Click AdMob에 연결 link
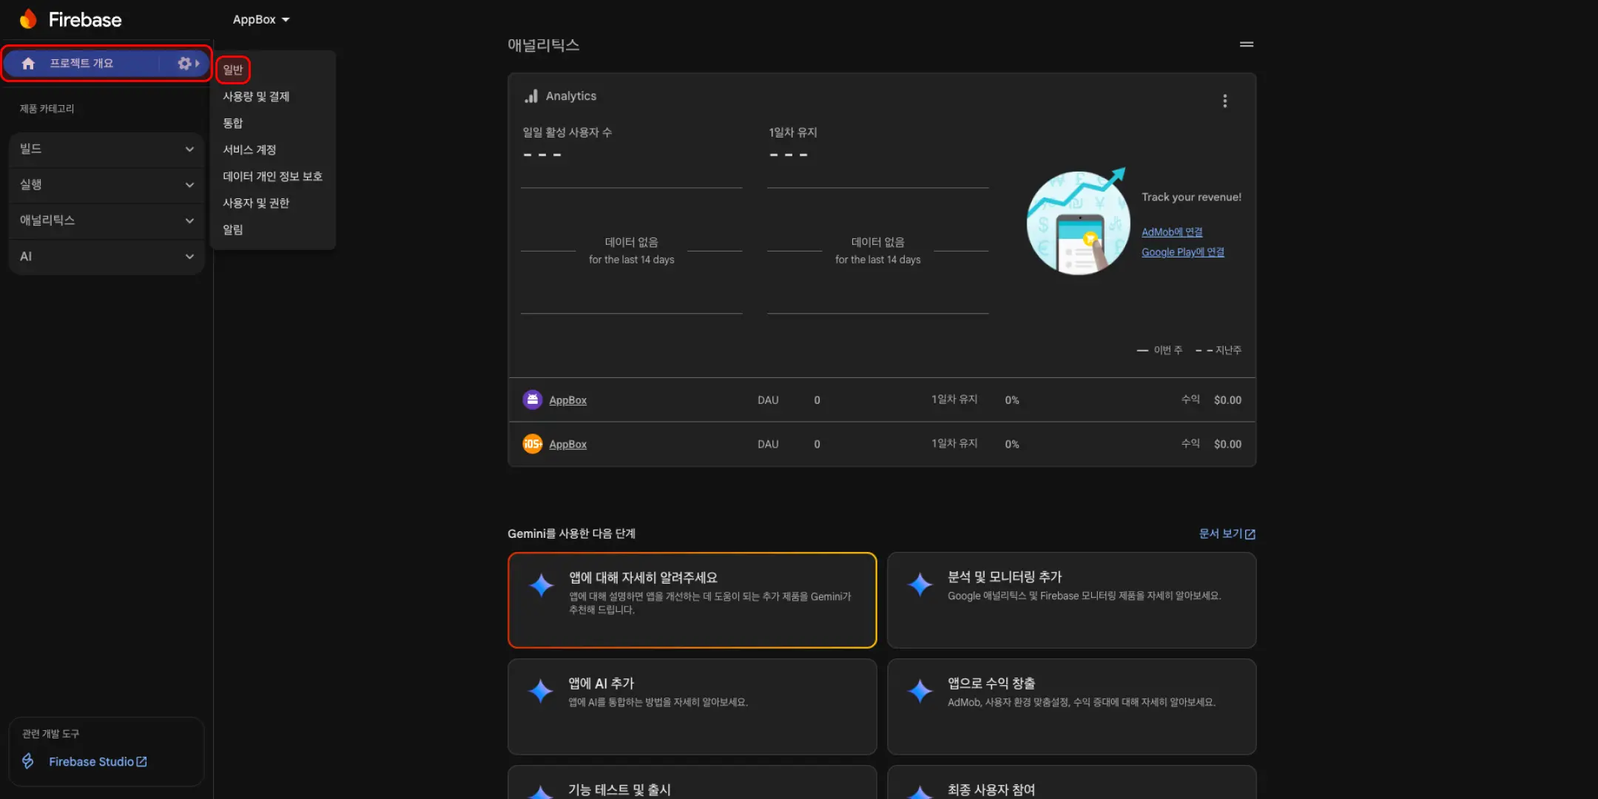 tap(1172, 232)
